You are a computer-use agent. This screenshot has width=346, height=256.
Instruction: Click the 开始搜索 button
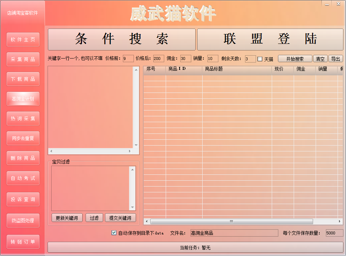pos(295,59)
